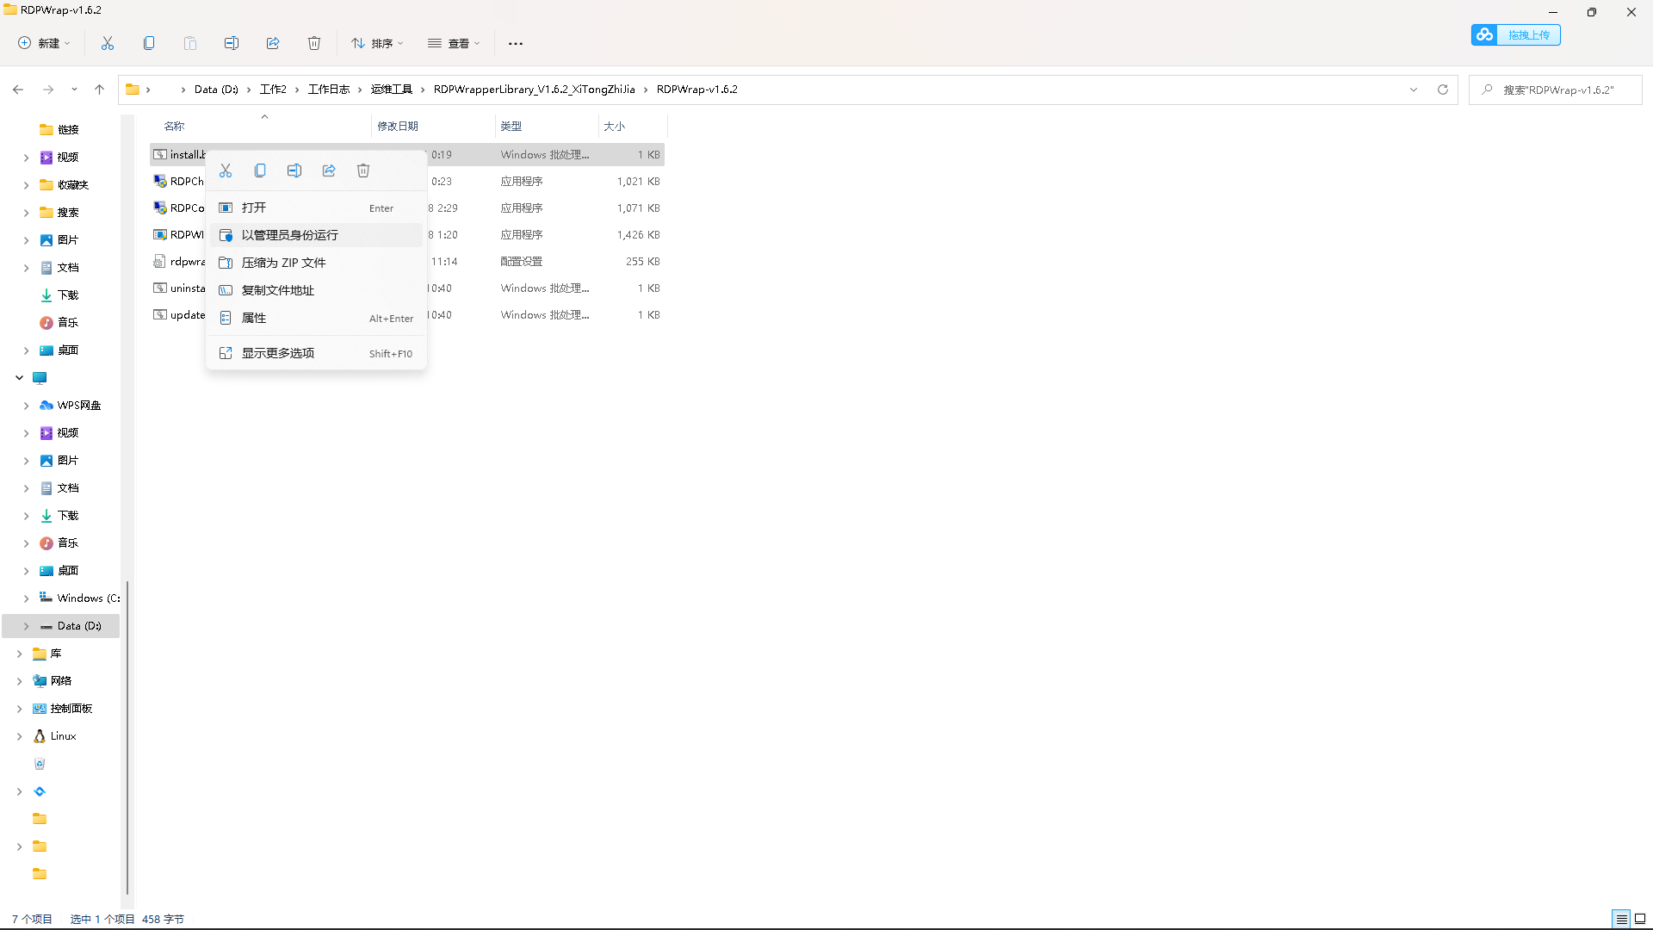Expand the 控制面板 node in the sidebar
Screen dimensions: 1653x930
tap(19, 709)
